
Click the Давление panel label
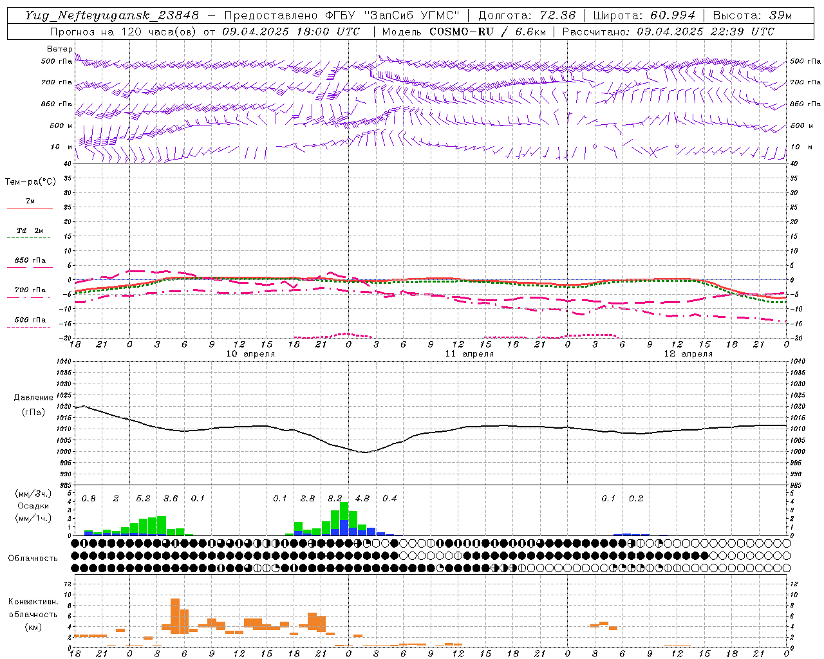click(x=33, y=398)
